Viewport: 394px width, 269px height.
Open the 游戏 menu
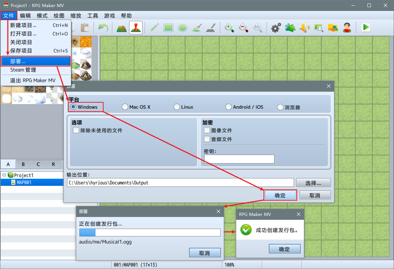[110, 16]
